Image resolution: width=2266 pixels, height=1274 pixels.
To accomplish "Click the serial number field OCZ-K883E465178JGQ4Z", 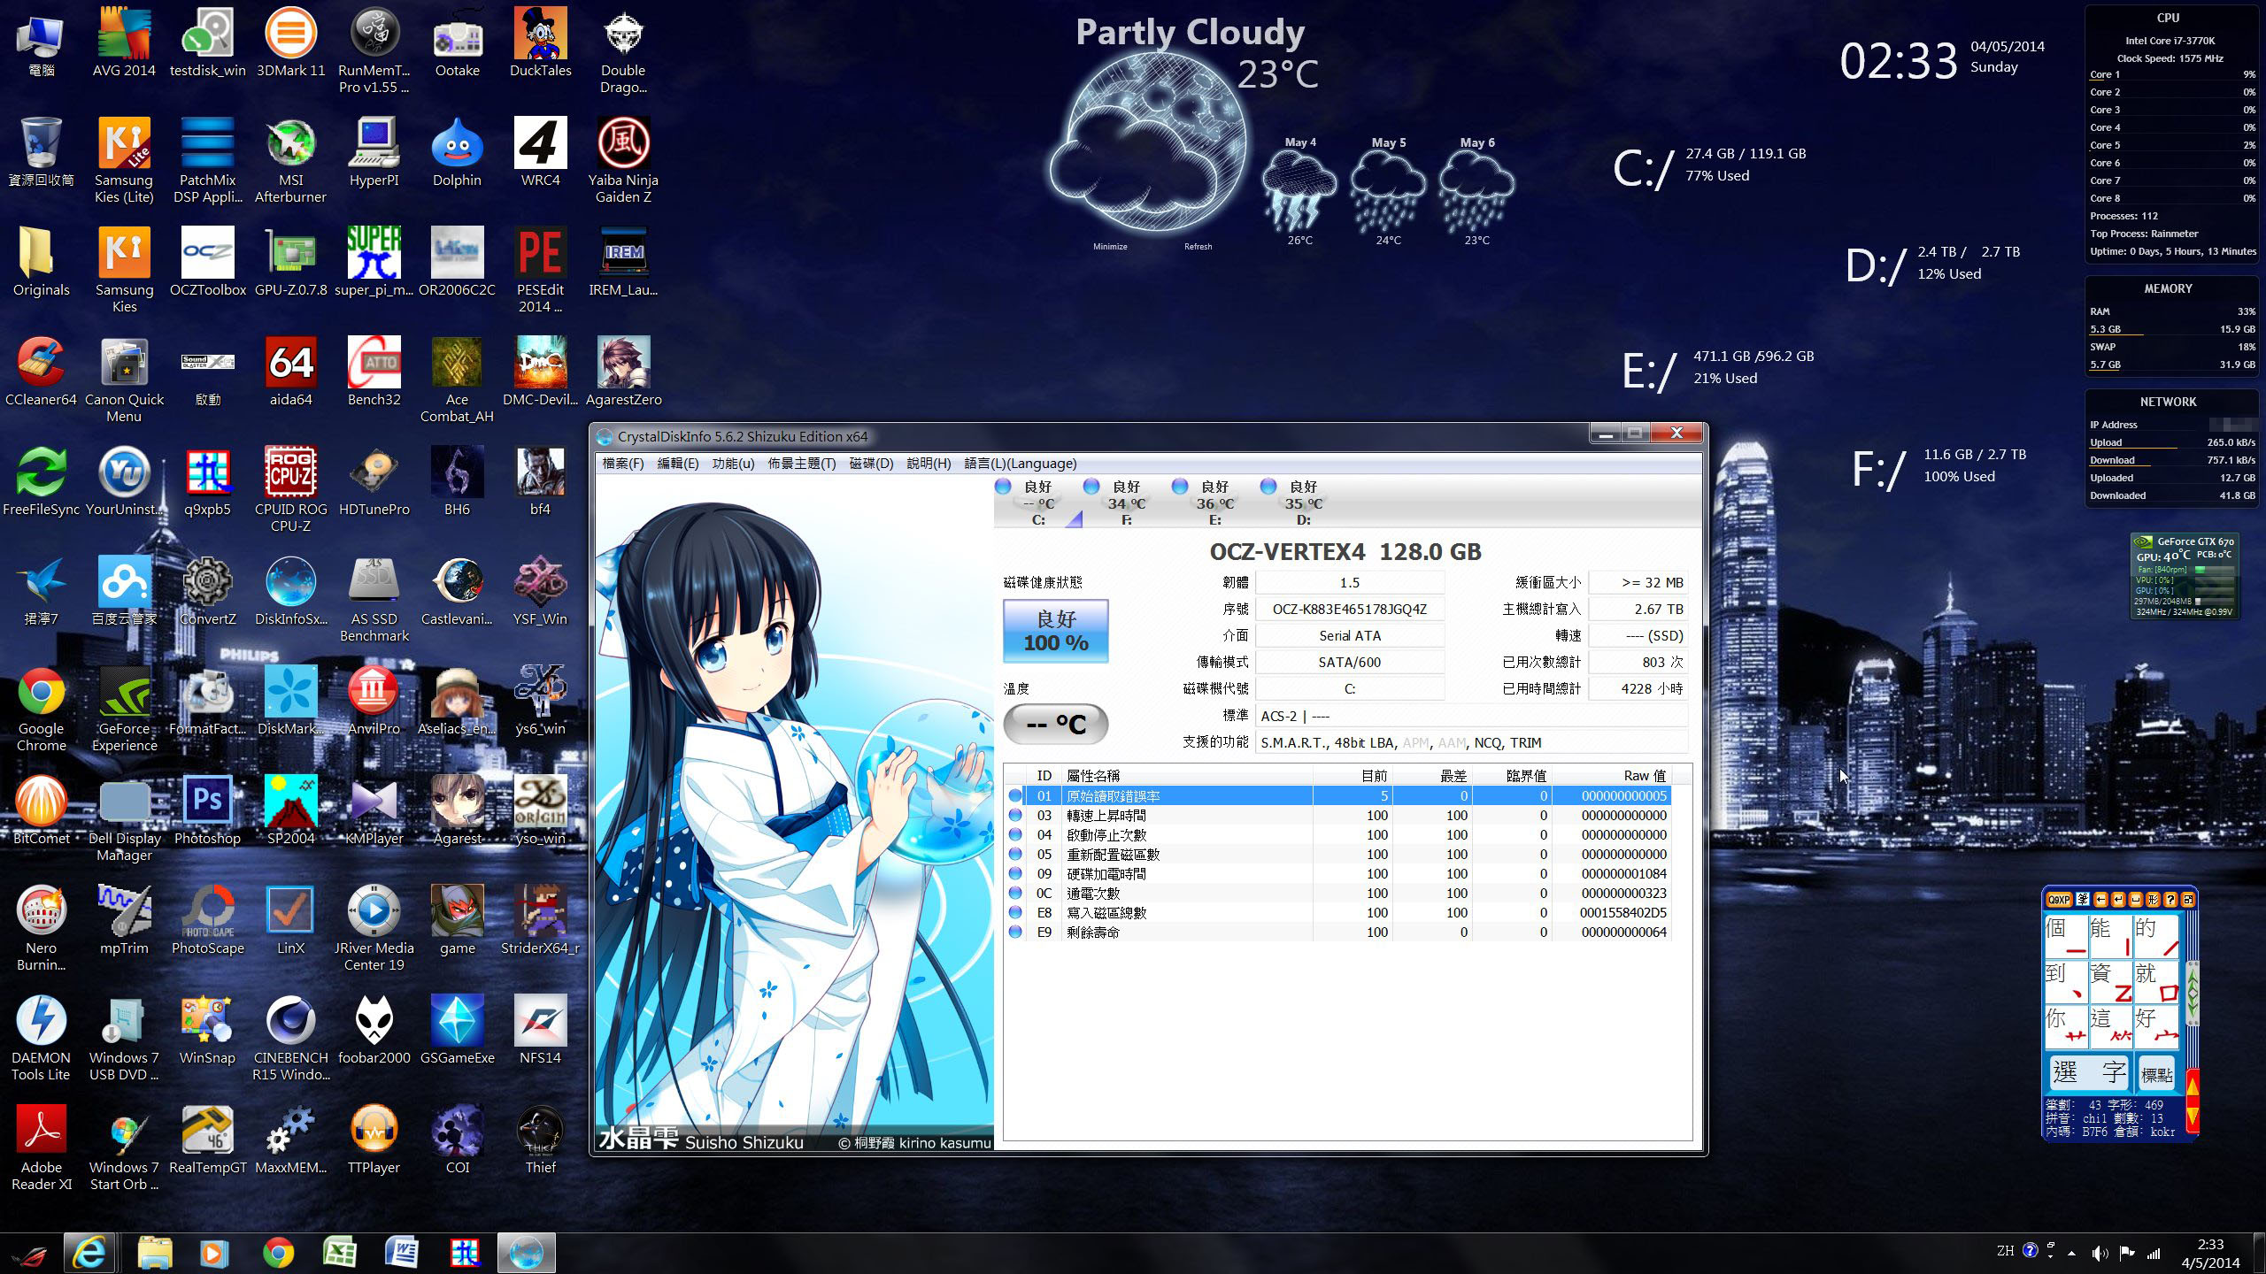I will pyautogui.click(x=1349, y=610).
